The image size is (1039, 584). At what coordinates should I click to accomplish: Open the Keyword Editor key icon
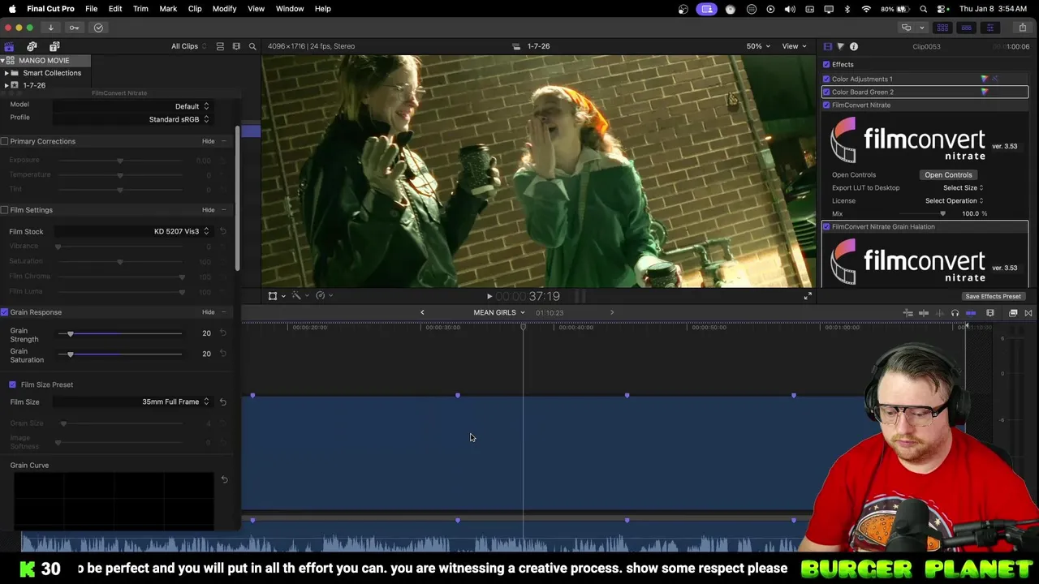74,28
